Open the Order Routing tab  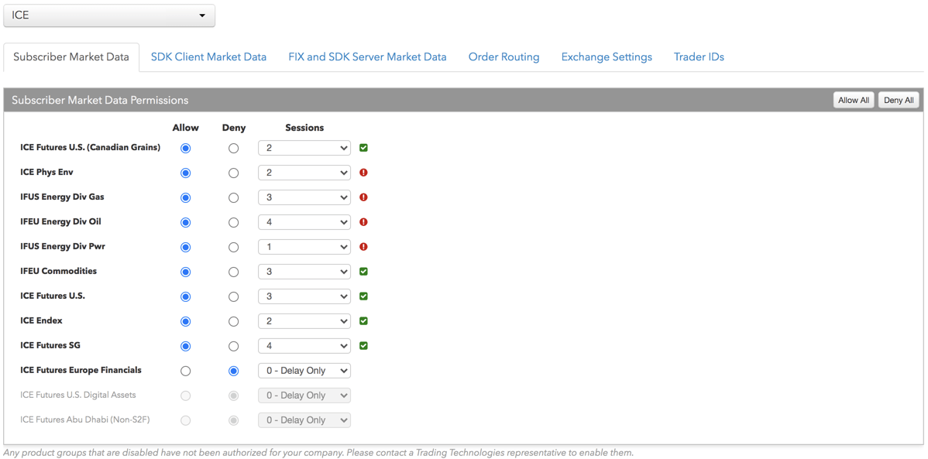[504, 57]
